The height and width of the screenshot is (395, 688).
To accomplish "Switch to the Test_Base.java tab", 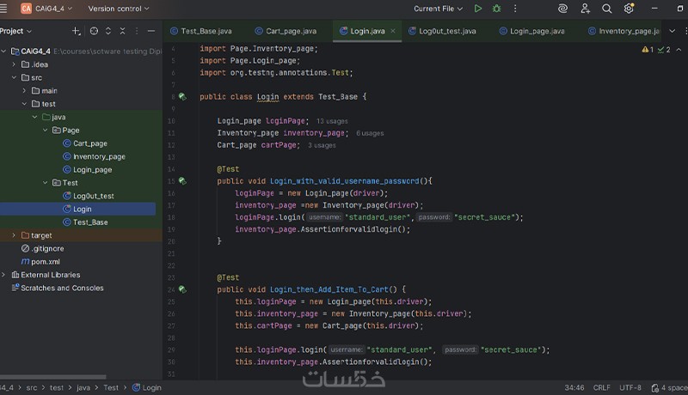I will tap(201, 31).
